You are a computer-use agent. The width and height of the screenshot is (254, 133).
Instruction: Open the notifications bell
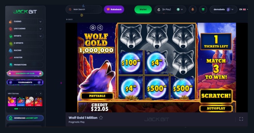[x=192, y=10]
